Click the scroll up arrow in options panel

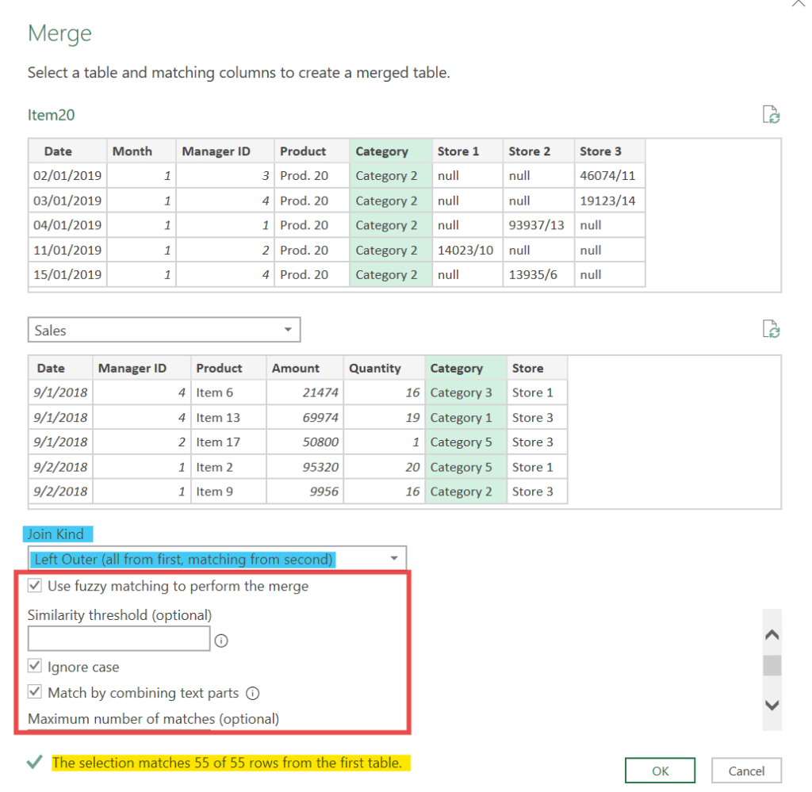(x=771, y=635)
